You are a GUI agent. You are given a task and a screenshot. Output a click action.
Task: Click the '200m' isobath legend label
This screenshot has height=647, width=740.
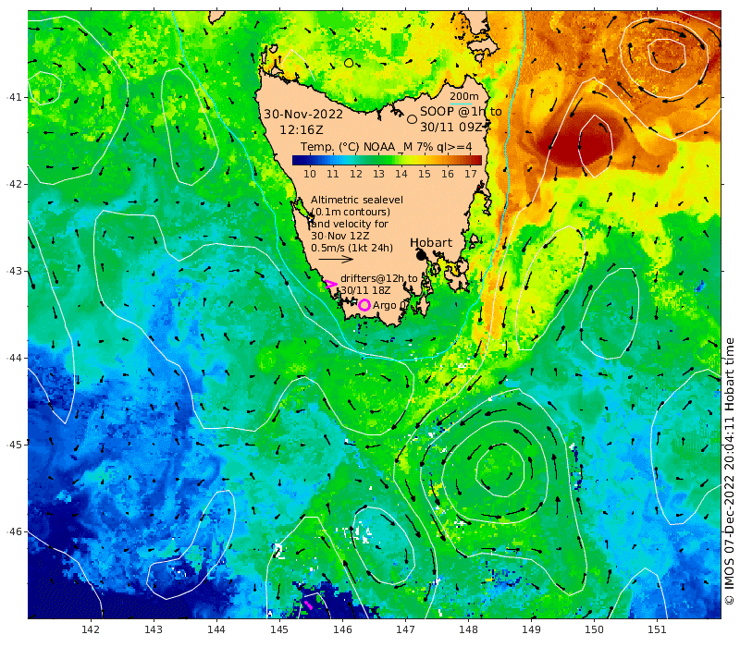464,96
